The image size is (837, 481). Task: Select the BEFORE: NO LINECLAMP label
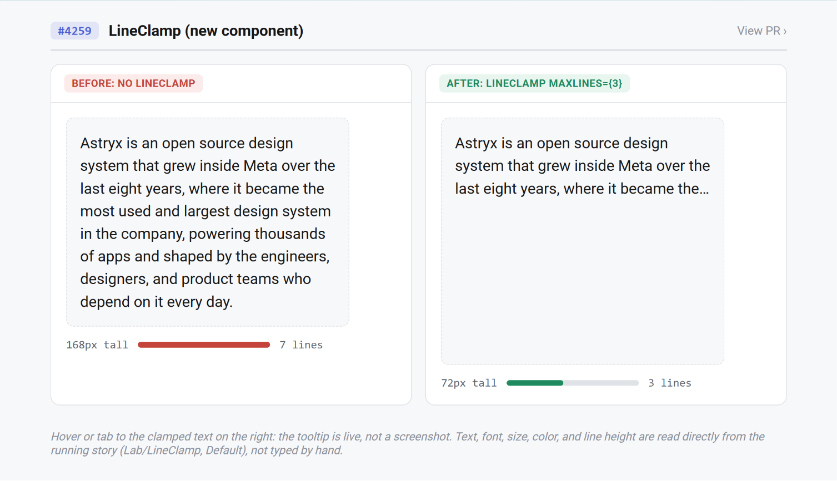[133, 83]
